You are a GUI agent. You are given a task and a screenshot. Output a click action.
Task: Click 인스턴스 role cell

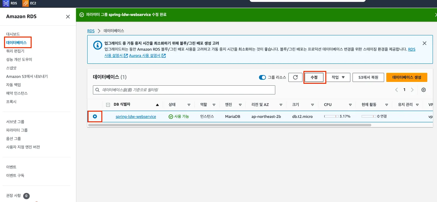tap(207, 116)
